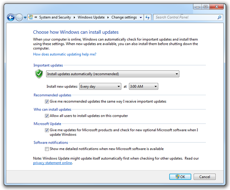Close the window with red X

pos(217,7)
